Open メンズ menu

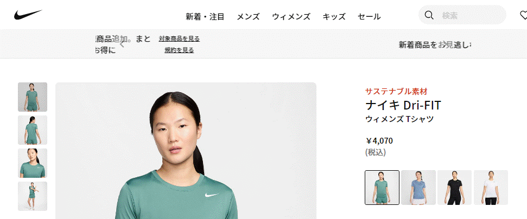tap(248, 16)
